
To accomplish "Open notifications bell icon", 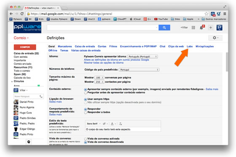I will click(x=202, y=27).
